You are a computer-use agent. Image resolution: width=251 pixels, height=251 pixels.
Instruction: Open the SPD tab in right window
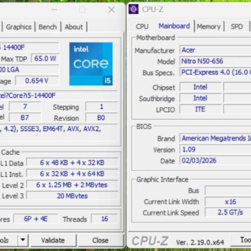coord(237,27)
